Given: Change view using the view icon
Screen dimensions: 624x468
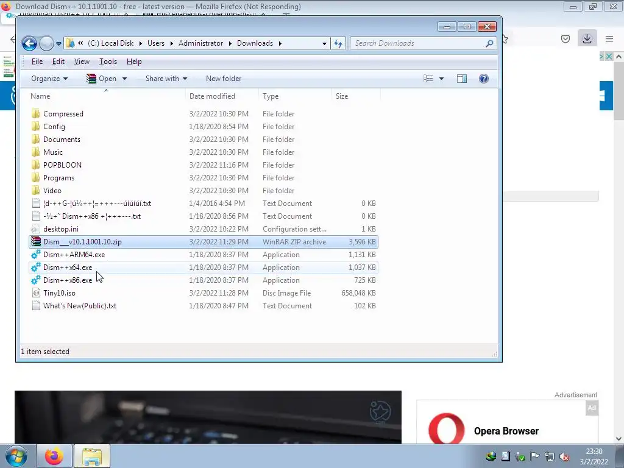Looking at the screenshot, I should pos(428,79).
